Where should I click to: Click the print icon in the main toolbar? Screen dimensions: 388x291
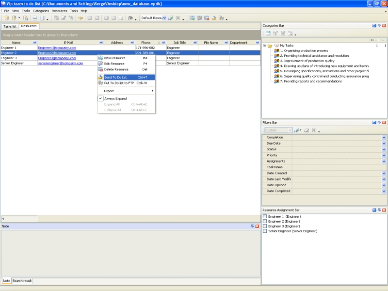click(35, 18)
